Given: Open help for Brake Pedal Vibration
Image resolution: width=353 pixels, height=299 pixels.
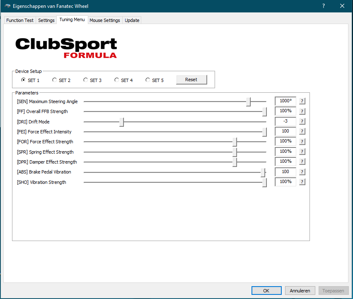Looking at the screenshot, I should (x=302, y=172).
